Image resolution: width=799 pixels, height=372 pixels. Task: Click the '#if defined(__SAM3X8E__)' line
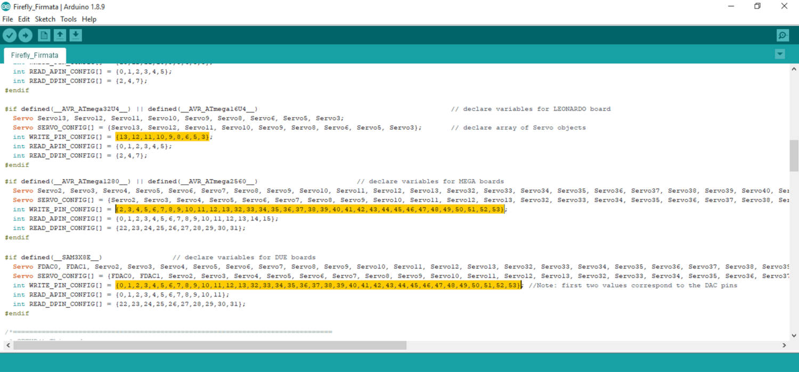coord(53,257)
